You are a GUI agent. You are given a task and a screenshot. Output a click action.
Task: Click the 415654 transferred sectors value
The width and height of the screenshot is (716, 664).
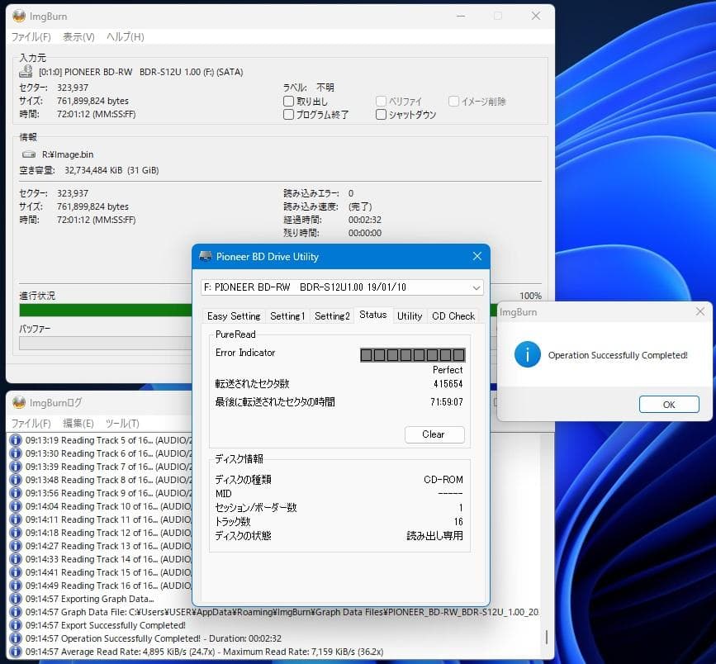[x=448, y=383]
